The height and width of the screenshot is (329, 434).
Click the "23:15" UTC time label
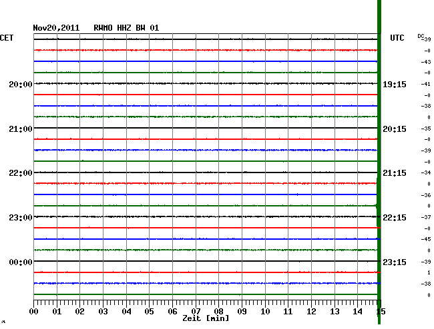395,262
